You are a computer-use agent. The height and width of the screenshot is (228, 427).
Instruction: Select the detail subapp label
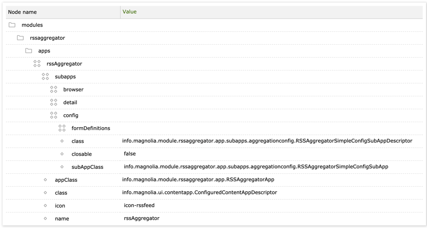point(70,103)
